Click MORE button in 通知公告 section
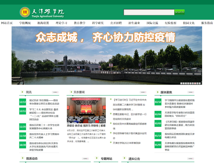Screen dimensions: 214x164 coord(190,158)
